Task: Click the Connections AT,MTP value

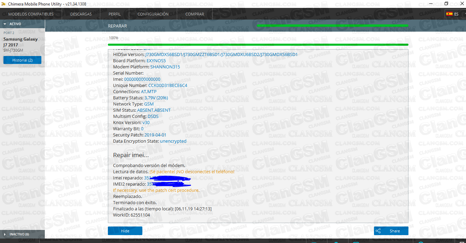Action: pyautogui.click(x=149, y=92)
